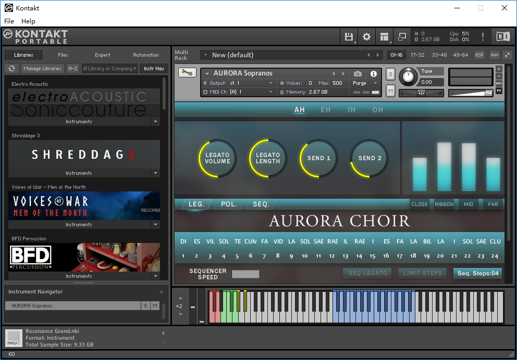Expand Electro Acoustic Instruments dropdown
The height and width of the screenshot is (360, 517).
coord(156,122)
